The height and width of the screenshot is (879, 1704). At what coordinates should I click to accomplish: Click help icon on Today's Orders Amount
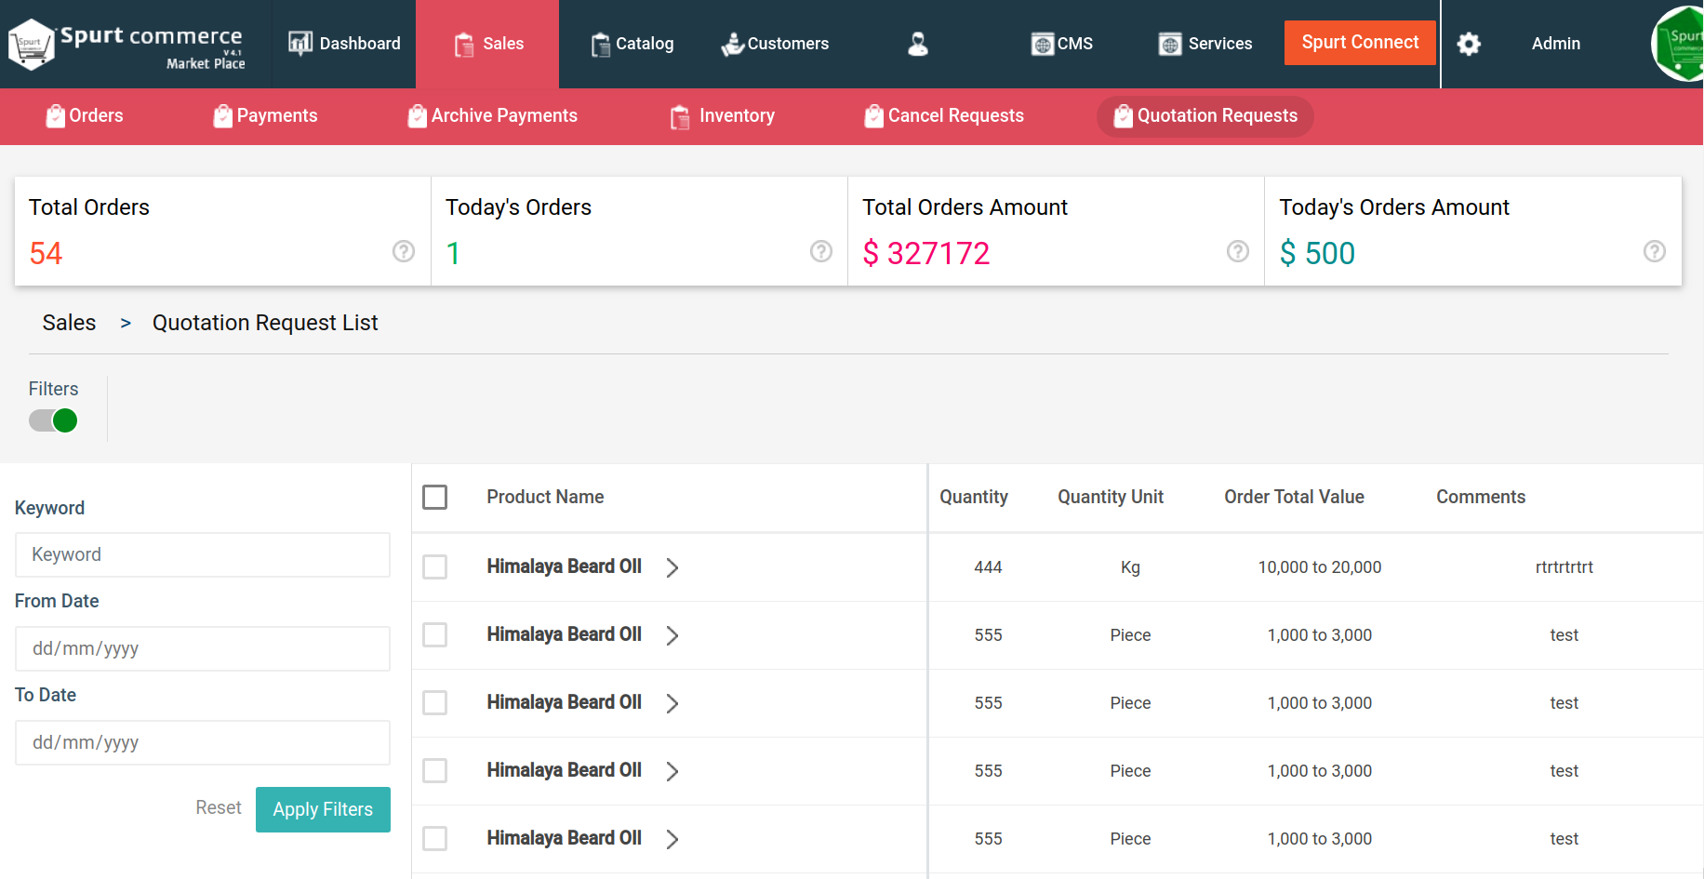tap(1655, 251)
